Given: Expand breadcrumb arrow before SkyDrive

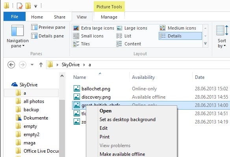Looking at the screenshot, I should [x=57, y=65].
